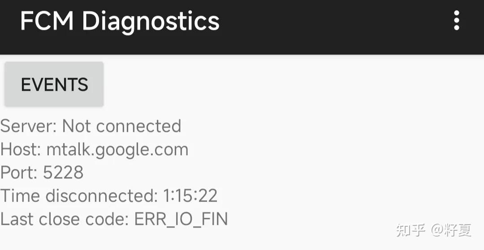The height and width of the screenshot is (250, 484).
Task: Click the word "Diagnostics" in the header
Action: click(x=151, y=21)
